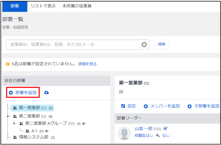
Task: Open the 詳細を見る link
Action: point(87,64)
